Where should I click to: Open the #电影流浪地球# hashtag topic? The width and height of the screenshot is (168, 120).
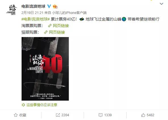pyautogui.click(x=35, y=19)
